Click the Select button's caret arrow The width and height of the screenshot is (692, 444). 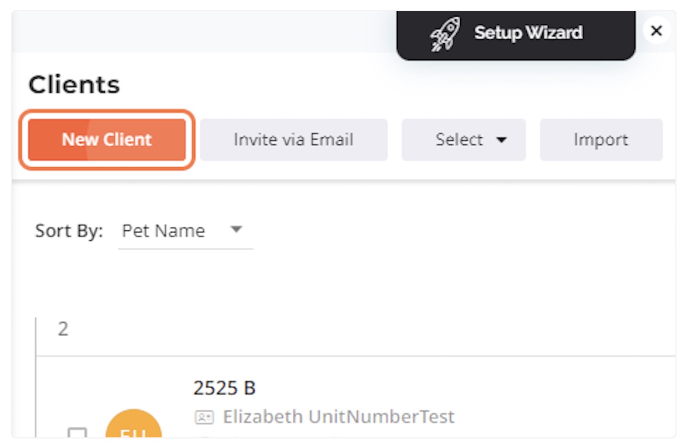tap(501, 140)
